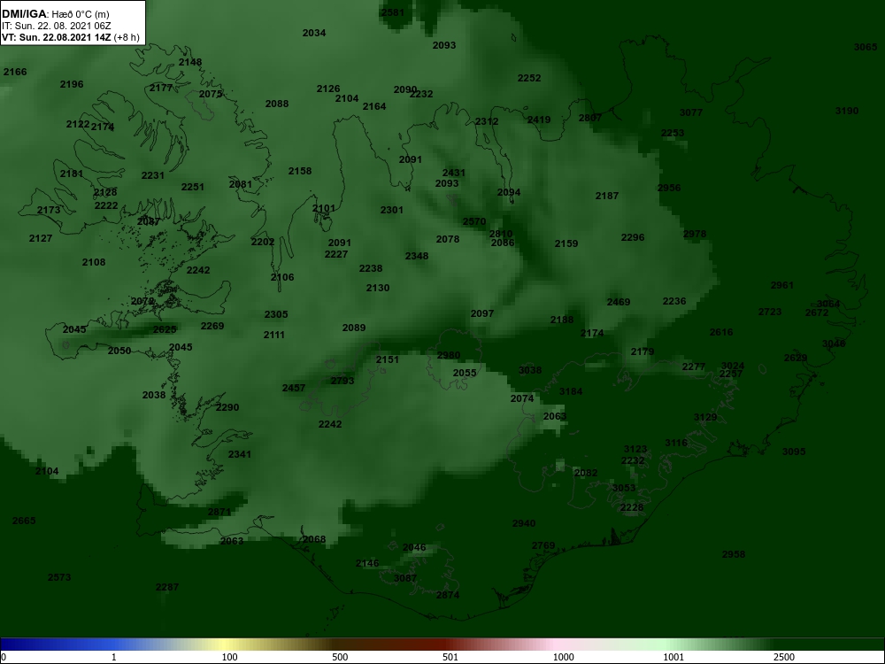The image size is (885, 664).
Task: Click the 3184 height value
Action: coord(571,391)
